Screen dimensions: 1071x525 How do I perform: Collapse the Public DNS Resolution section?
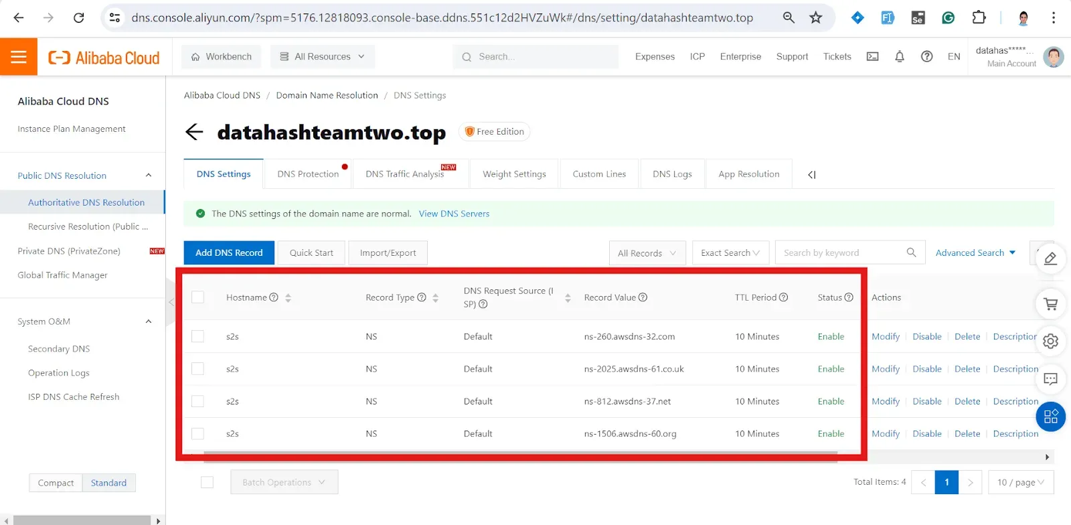click(x=149, y=175)
